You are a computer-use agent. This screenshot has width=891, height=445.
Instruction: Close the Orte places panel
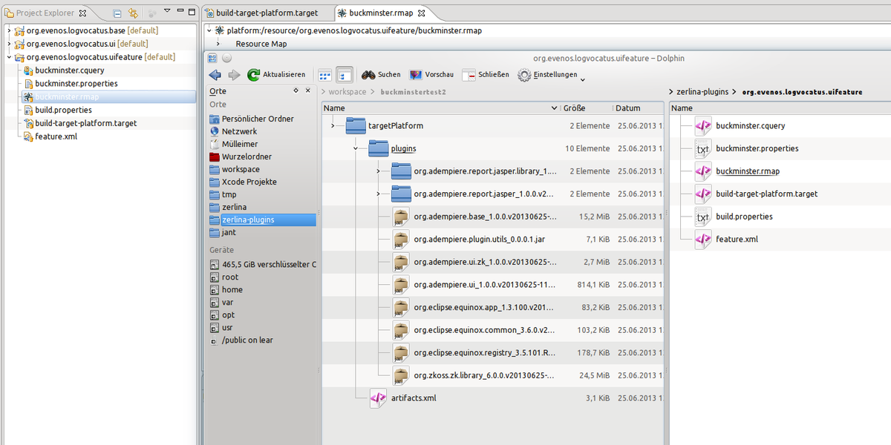(x=309, y=90)
